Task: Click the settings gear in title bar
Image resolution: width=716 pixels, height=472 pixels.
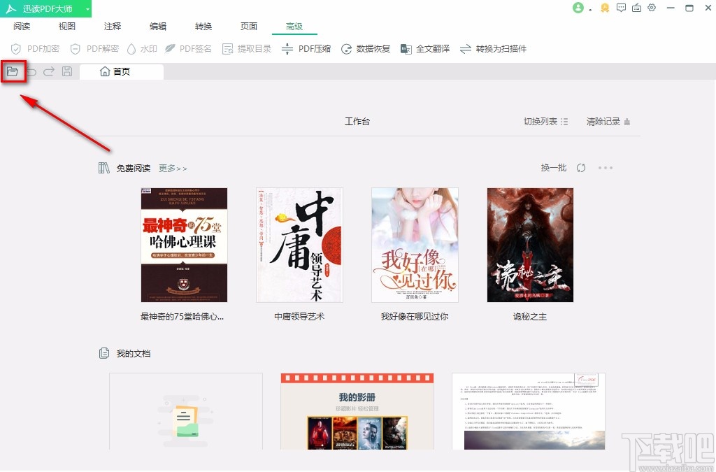Action: [x=652, y=8]
